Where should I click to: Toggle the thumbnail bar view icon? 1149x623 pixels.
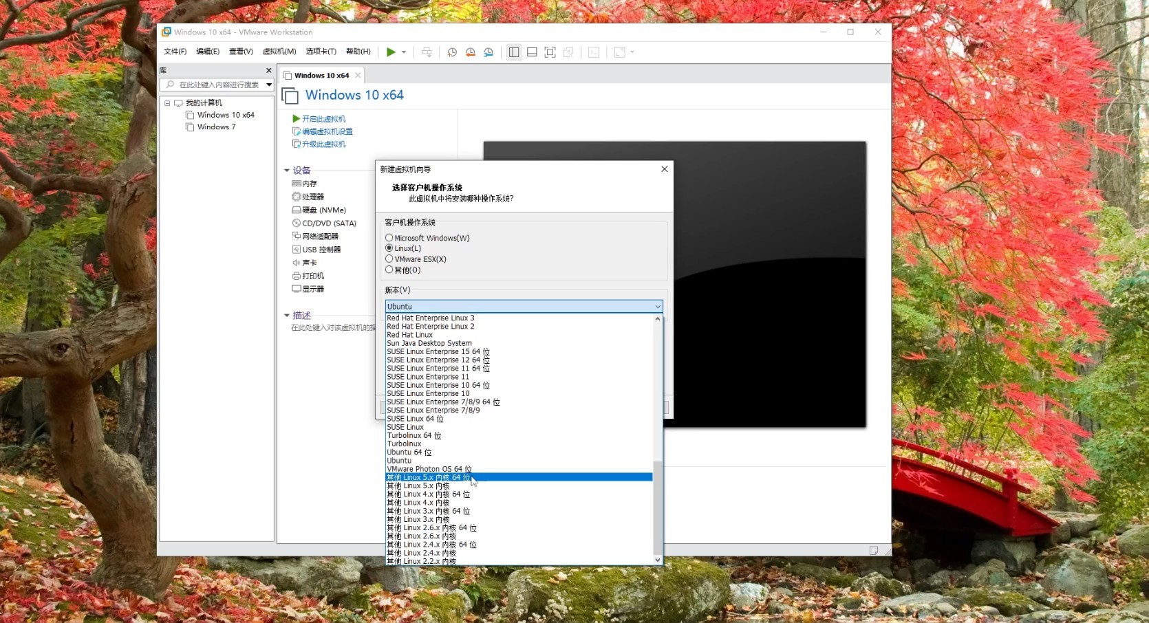click(x=532, y=52)
